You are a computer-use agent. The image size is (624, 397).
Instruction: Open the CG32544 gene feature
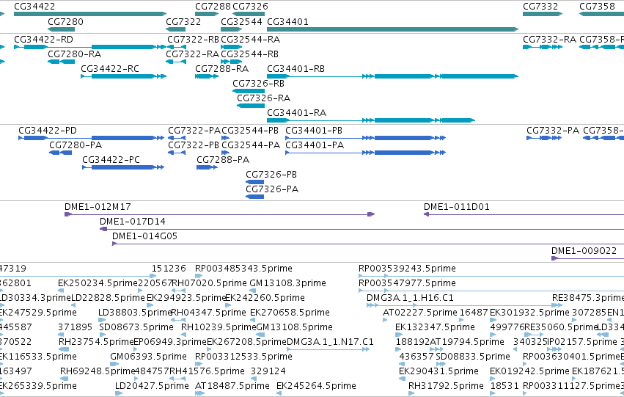232,29
